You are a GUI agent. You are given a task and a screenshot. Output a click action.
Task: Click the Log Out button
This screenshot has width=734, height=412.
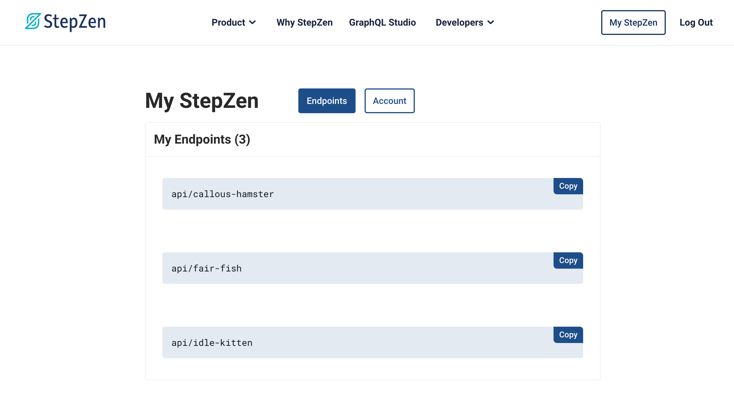696,22
